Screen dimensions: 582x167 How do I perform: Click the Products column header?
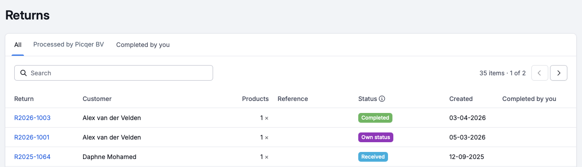click(255, 99)
